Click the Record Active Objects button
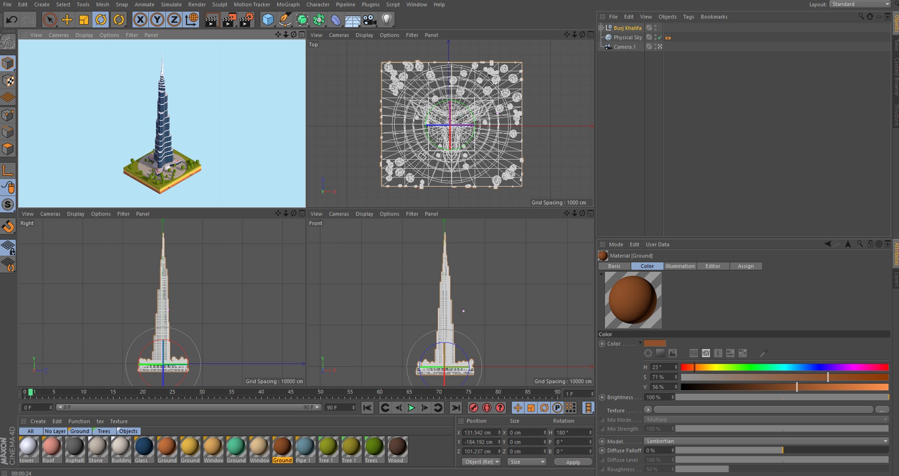The image size is (899, 476). click(474, 408)
